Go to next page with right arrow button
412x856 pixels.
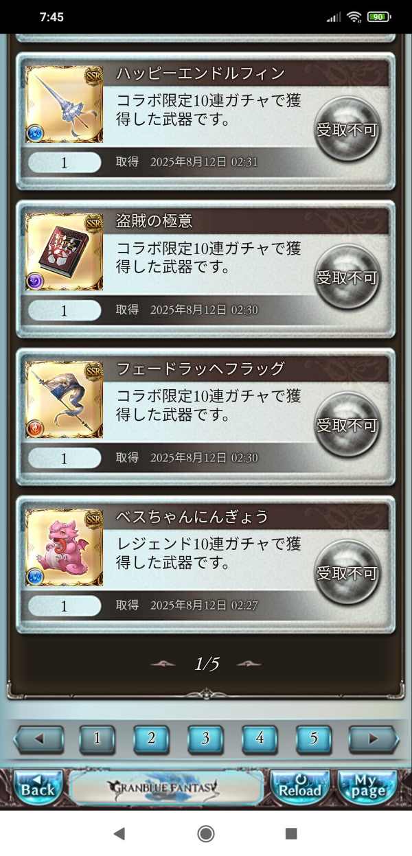pos(374,739)
